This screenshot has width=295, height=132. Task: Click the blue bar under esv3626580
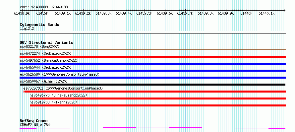coord(152,78)
